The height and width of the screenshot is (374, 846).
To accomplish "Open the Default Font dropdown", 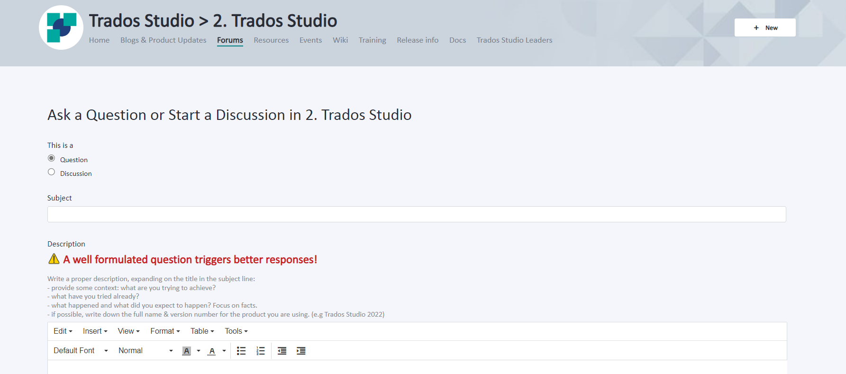I will (81, 351).
